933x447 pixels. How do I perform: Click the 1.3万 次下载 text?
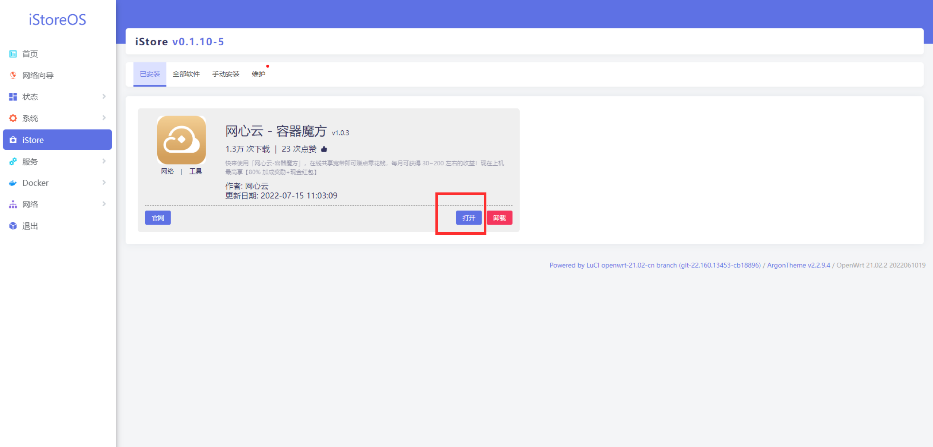248,149
